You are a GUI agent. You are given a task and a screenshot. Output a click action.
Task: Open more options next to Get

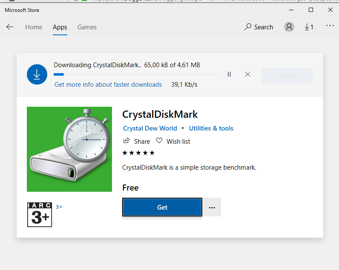coord(212,207)
